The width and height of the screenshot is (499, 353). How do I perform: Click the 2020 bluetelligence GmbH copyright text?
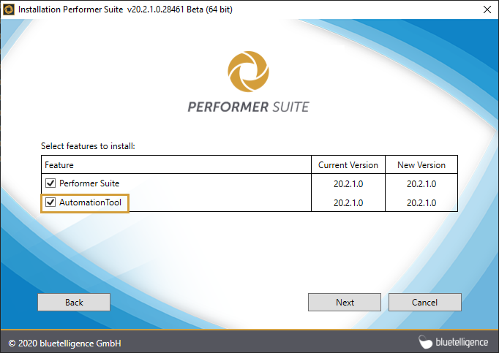[x=64, y=342]
